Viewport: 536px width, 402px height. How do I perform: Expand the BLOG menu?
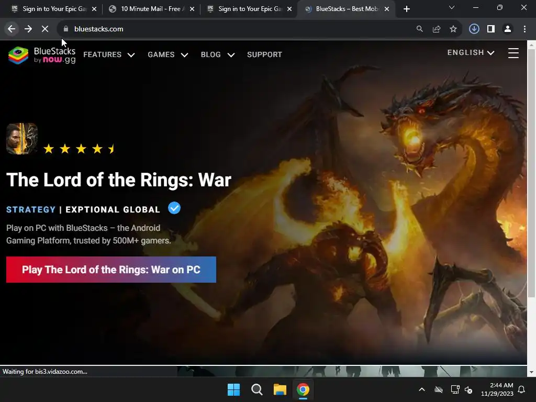(218, 54)
